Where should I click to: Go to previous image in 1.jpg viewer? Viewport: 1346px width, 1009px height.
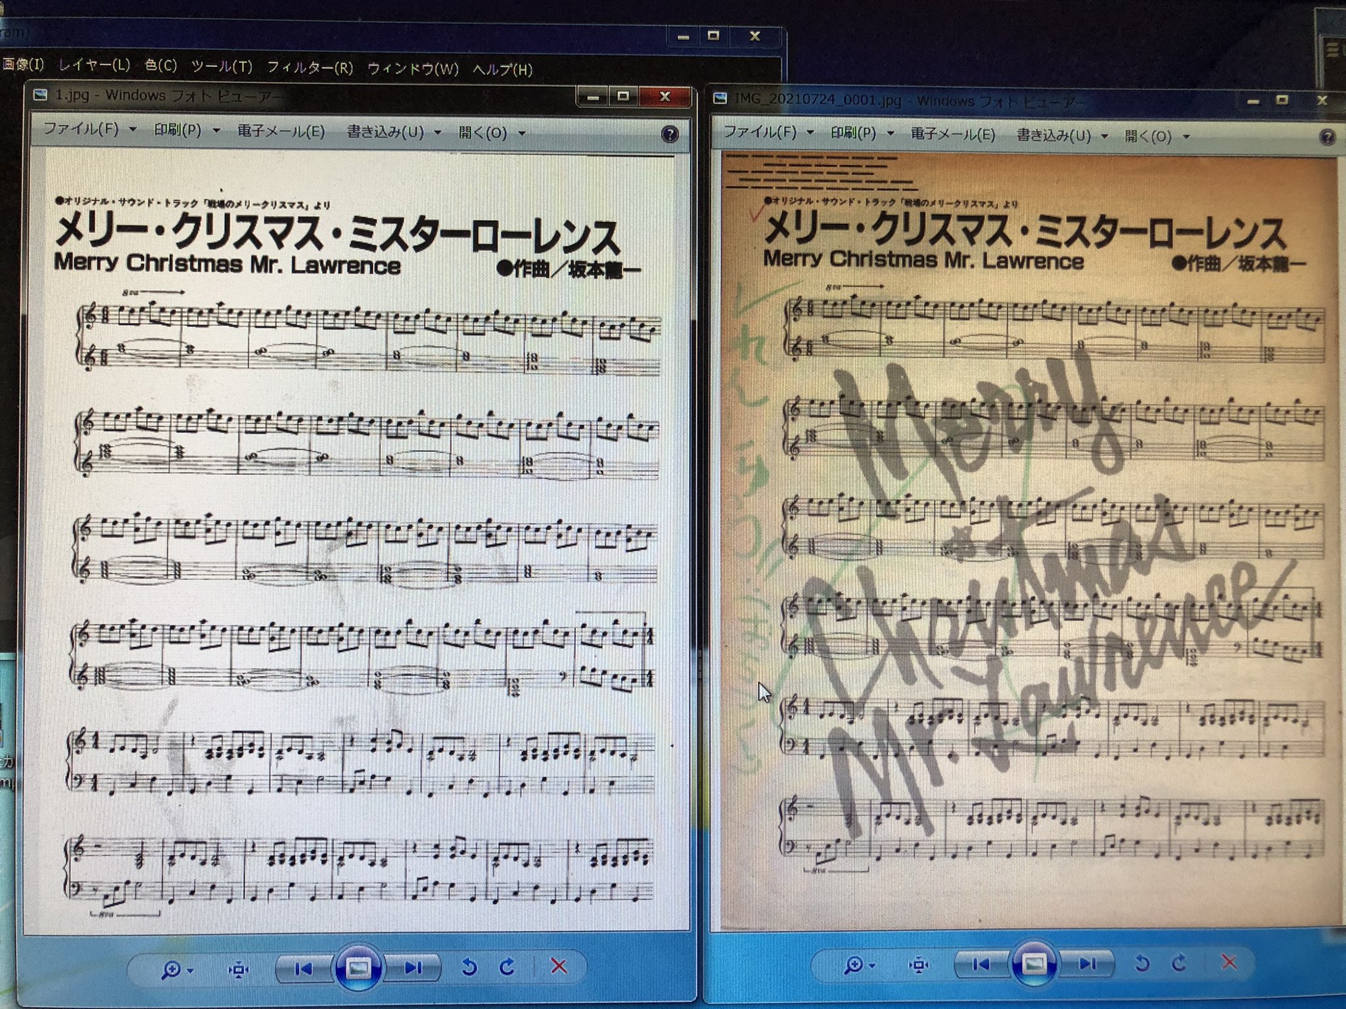click(304, 968)
